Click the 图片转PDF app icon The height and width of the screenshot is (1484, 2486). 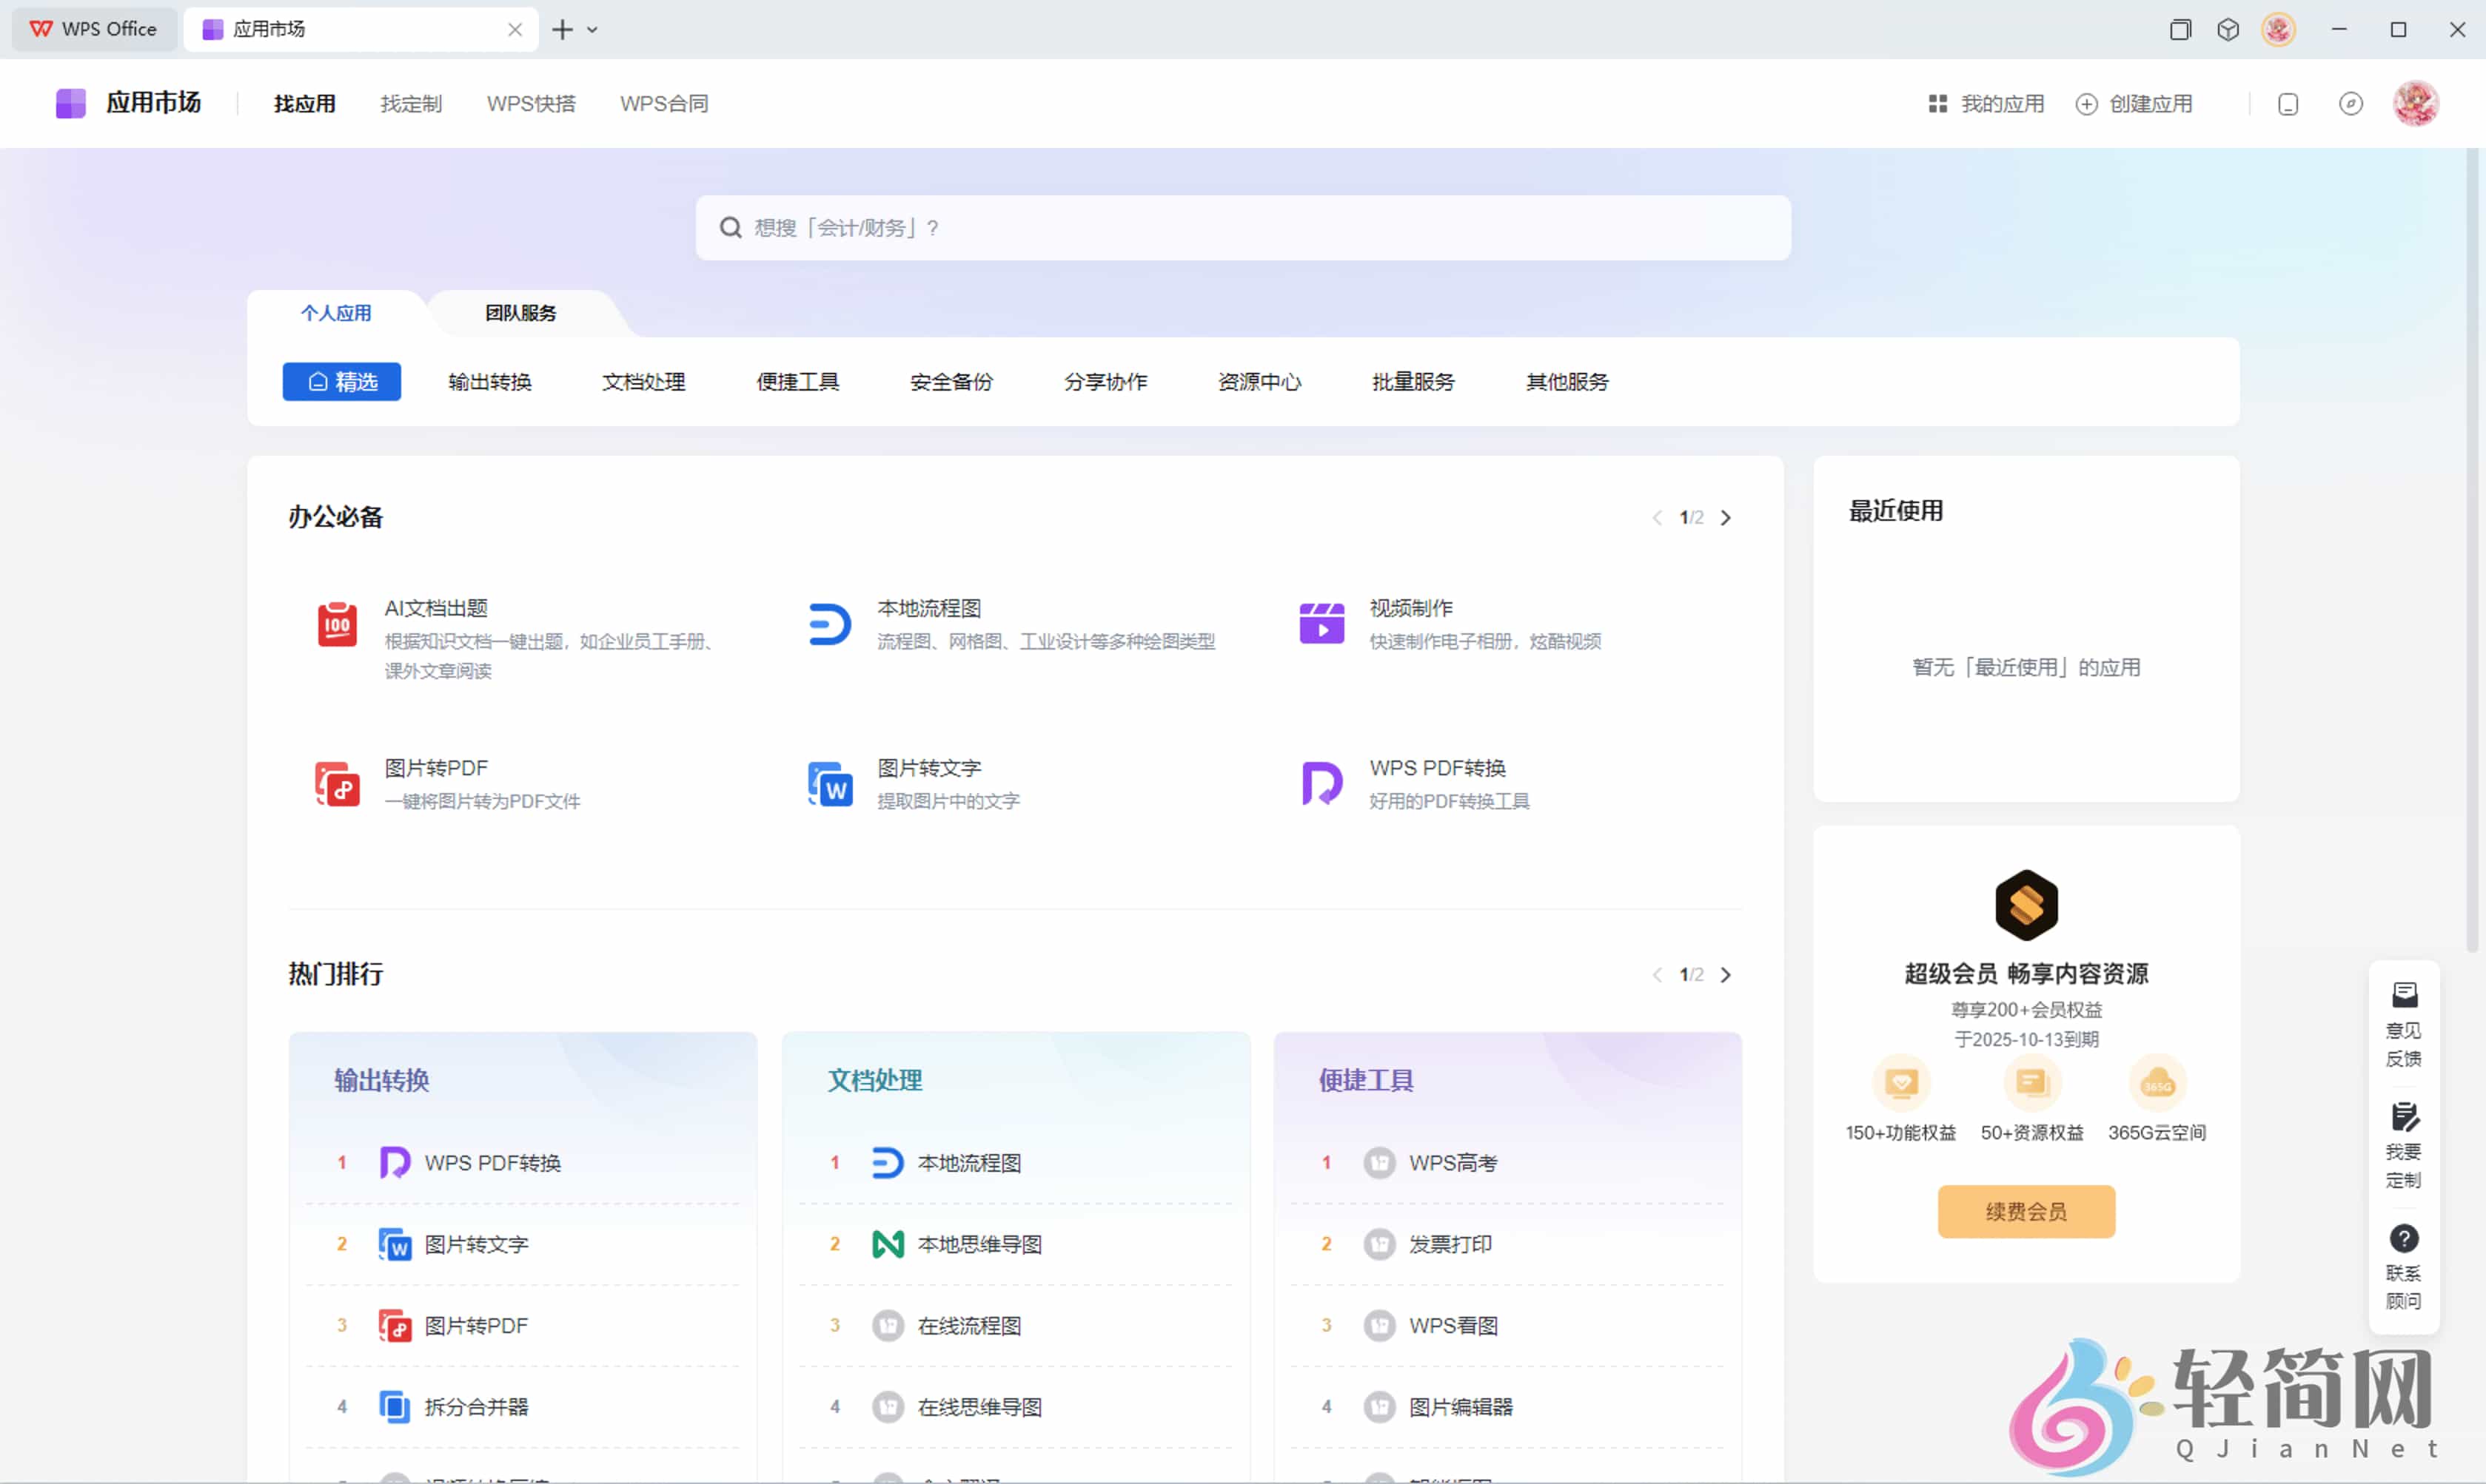336,784
